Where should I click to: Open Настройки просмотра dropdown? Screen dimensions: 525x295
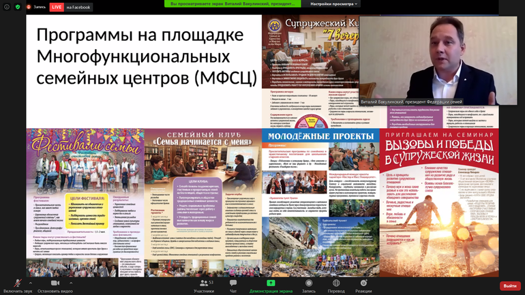[333, 4]
